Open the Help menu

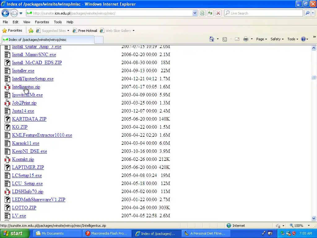(70, 22)
